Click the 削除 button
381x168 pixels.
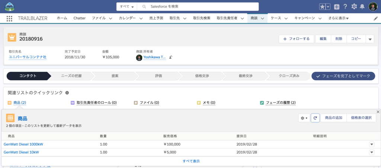[339, 39]
